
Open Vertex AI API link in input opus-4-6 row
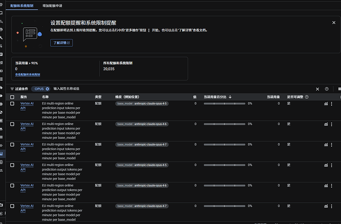[27, 126]
